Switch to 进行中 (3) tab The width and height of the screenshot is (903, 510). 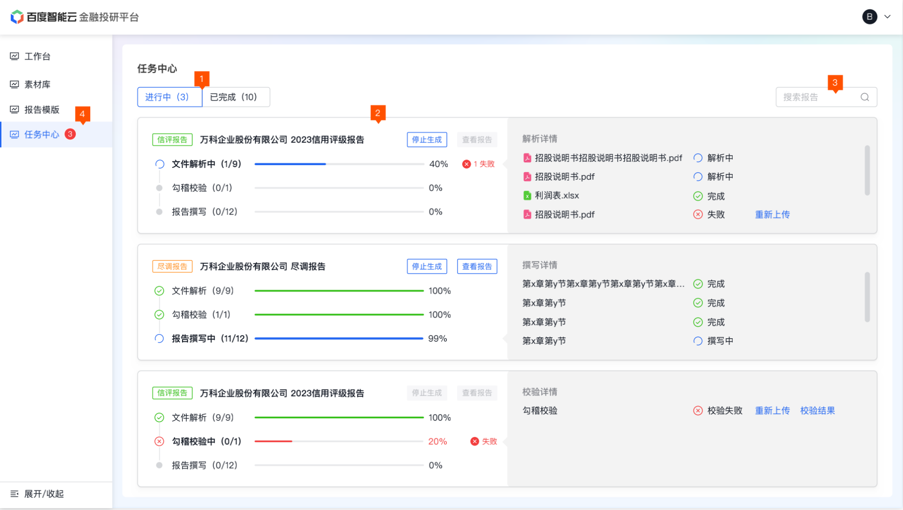(x=169, y=97)
